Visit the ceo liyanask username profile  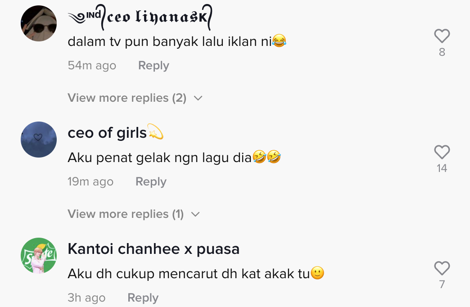point(140,18)
